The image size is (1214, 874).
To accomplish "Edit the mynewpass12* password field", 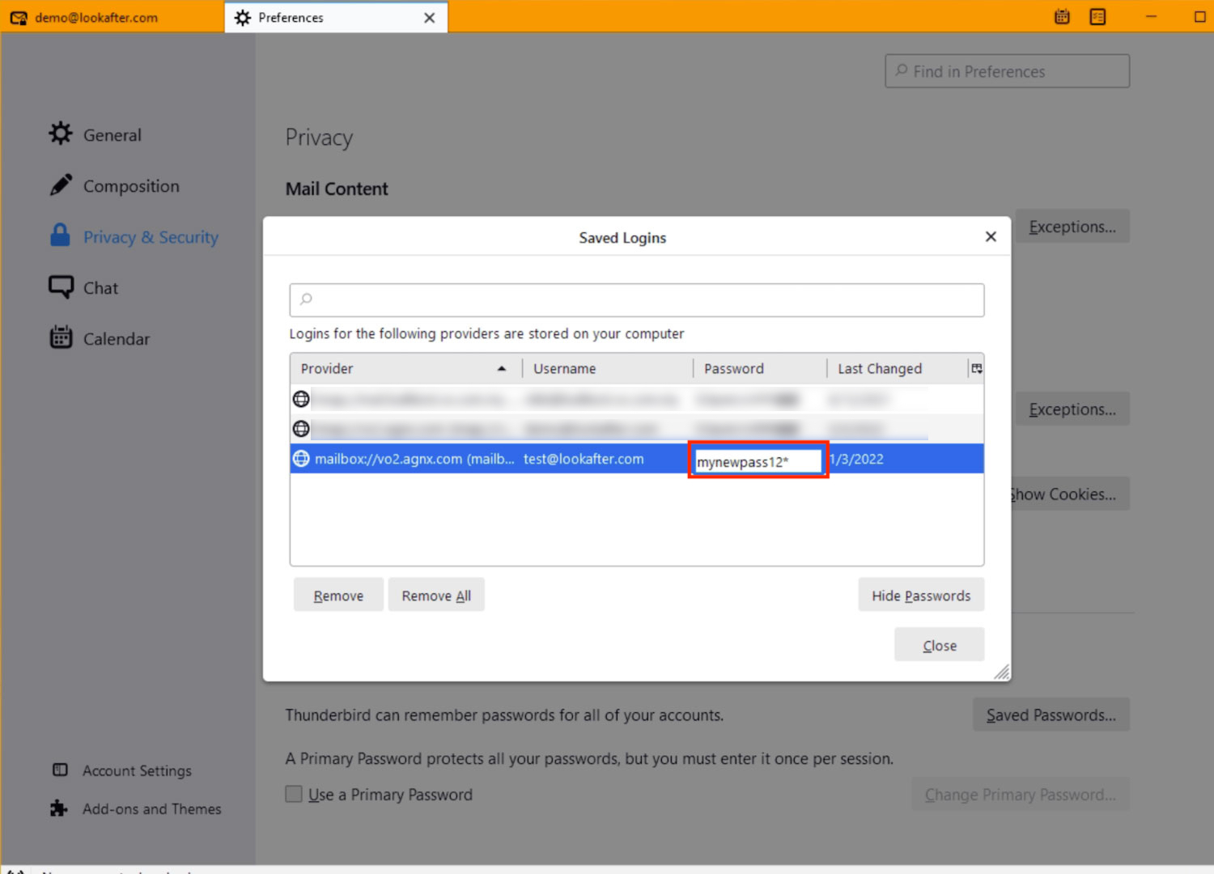I will (758, 461).
